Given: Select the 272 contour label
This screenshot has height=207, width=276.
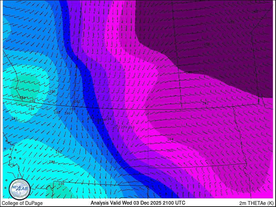Looking at the screenshot, I should pos(117,127).
